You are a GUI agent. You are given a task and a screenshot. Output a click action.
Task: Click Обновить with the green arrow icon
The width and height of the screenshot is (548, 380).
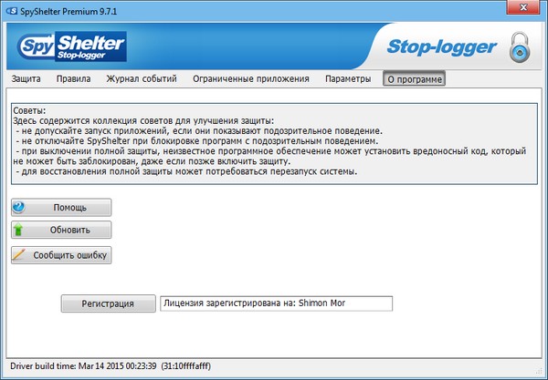pyautogui.click(x=61, y=231)
